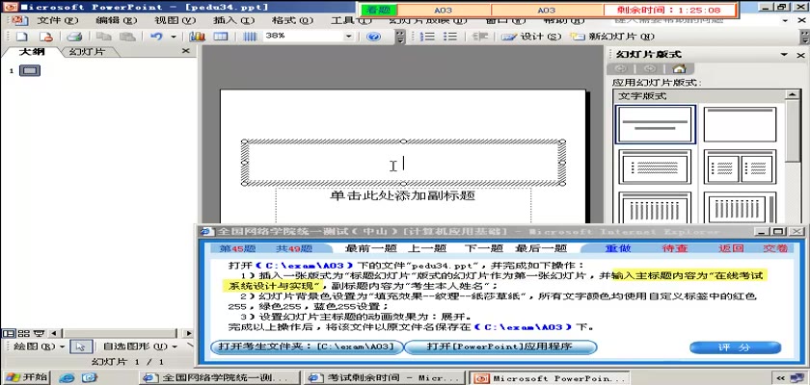Click the Decrease Indent toolbar icon
Image resolution: width=810 pixels, height=385 pixels.
coord(480,37)
